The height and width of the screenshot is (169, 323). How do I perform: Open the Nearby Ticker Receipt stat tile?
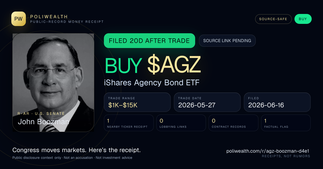click(129, 123)
